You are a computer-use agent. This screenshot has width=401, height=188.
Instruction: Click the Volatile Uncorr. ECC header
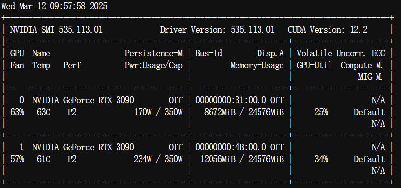(x=341, y=53)
